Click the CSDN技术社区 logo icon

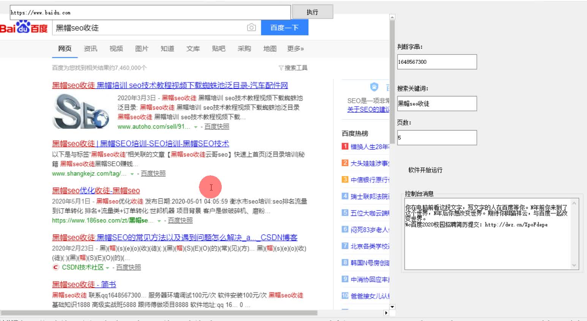[x=55, y=267]
